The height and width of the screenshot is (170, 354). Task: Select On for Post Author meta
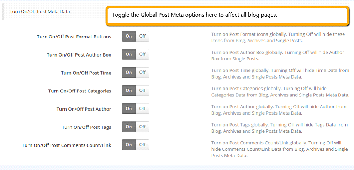pos(129,108)
